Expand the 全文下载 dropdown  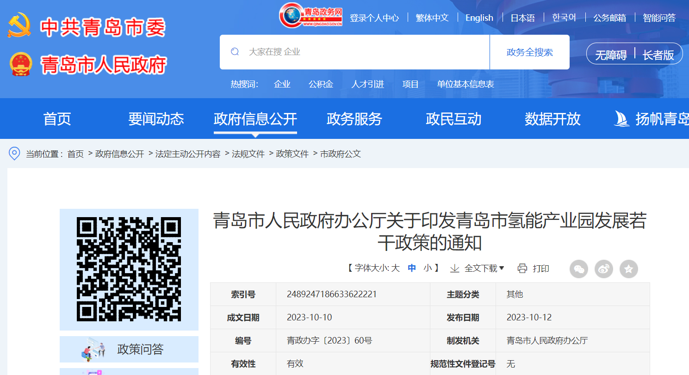(x=484, y=269)
